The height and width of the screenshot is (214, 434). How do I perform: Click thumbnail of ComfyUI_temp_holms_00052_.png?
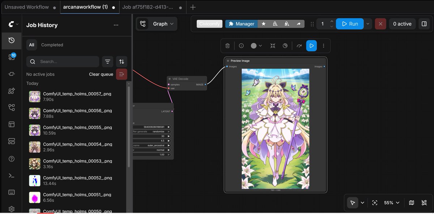[35, 180]
